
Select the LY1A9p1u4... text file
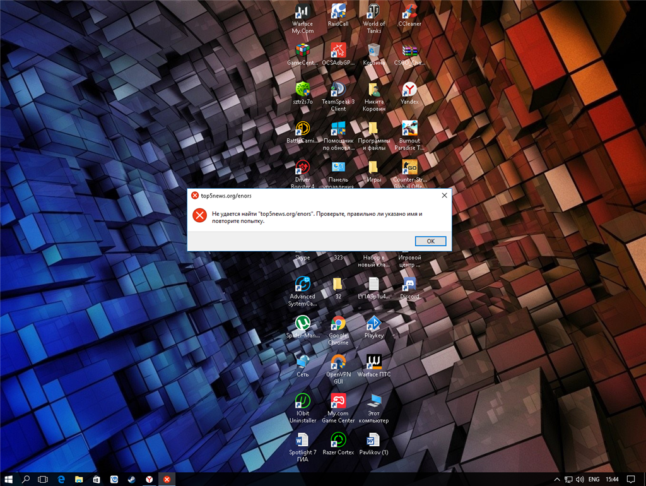point(374,288)
